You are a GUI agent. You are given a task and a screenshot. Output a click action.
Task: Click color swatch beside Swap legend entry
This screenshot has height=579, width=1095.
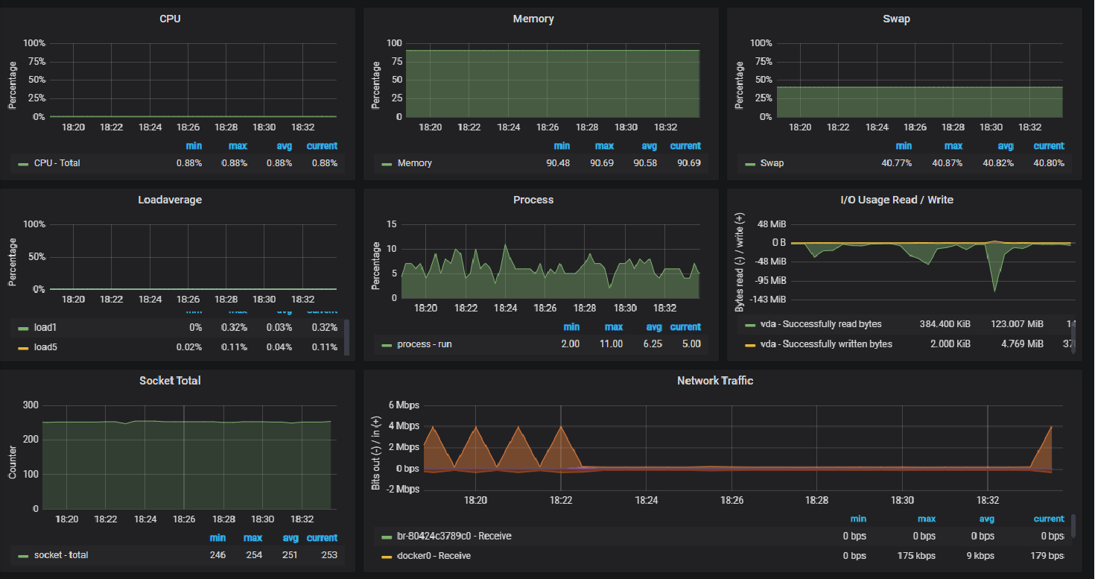[750, 163]
